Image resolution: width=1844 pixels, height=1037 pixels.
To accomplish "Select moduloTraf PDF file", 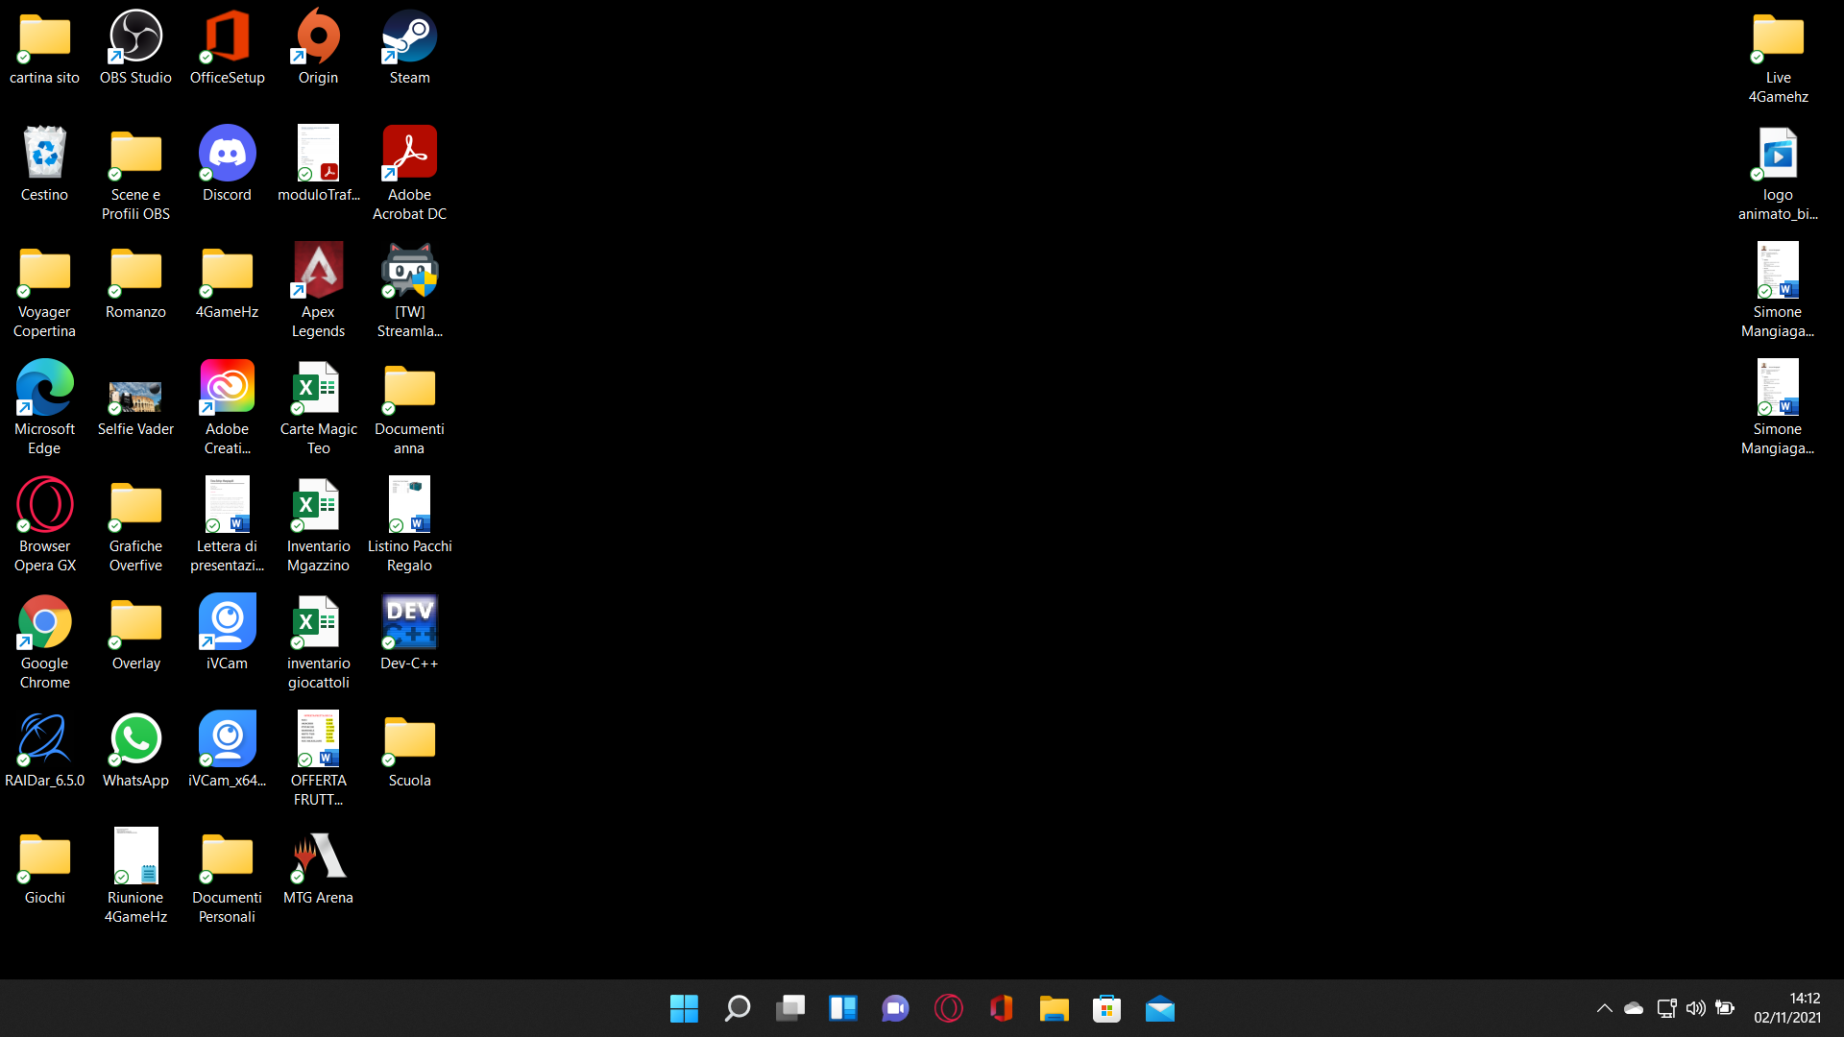I will tap(318, 165).
